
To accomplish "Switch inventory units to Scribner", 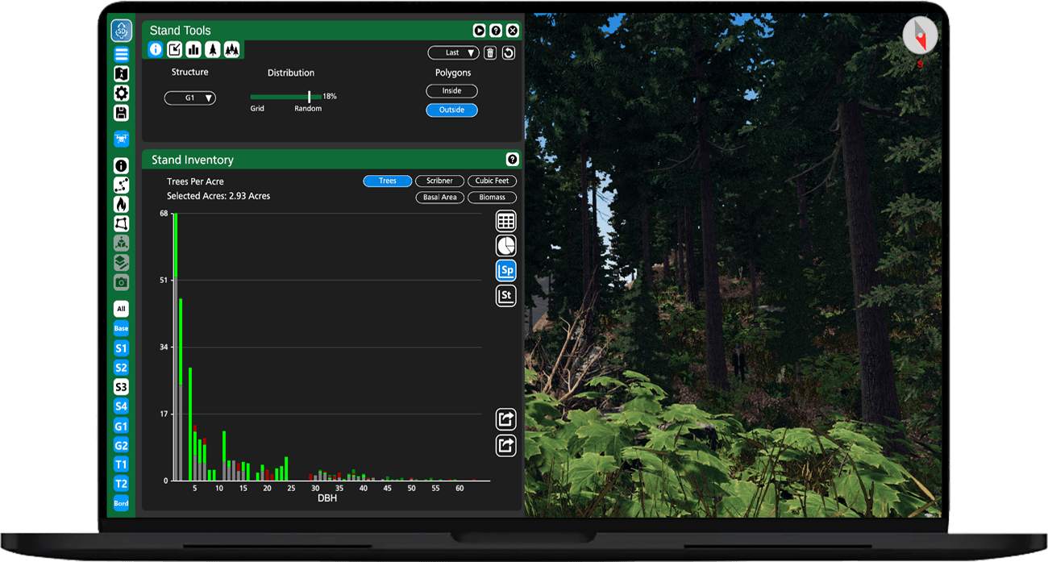I will click(439, 181).
